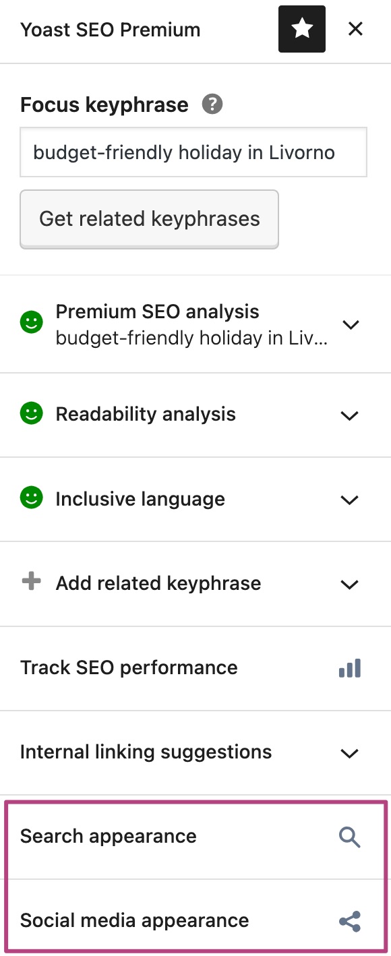Viewport: 391px width, 956px height.
Task: Open the Search appearance section
Action: [x=195, y=837]
